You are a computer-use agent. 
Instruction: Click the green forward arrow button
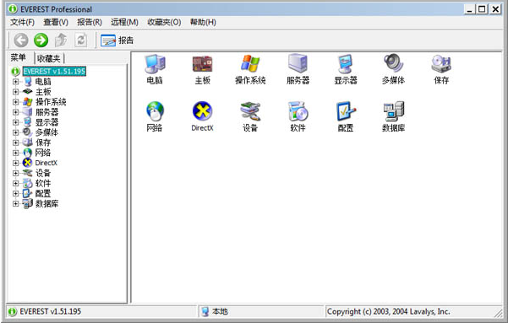(41, 40)
